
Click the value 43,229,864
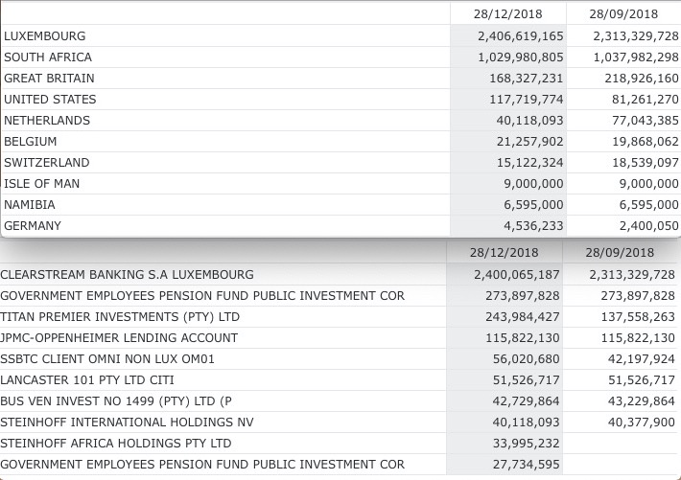point(642,401)
